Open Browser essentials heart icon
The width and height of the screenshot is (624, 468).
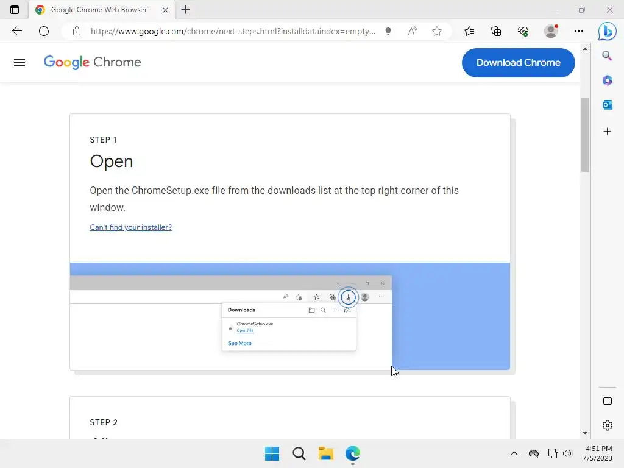tap(523, 31)
